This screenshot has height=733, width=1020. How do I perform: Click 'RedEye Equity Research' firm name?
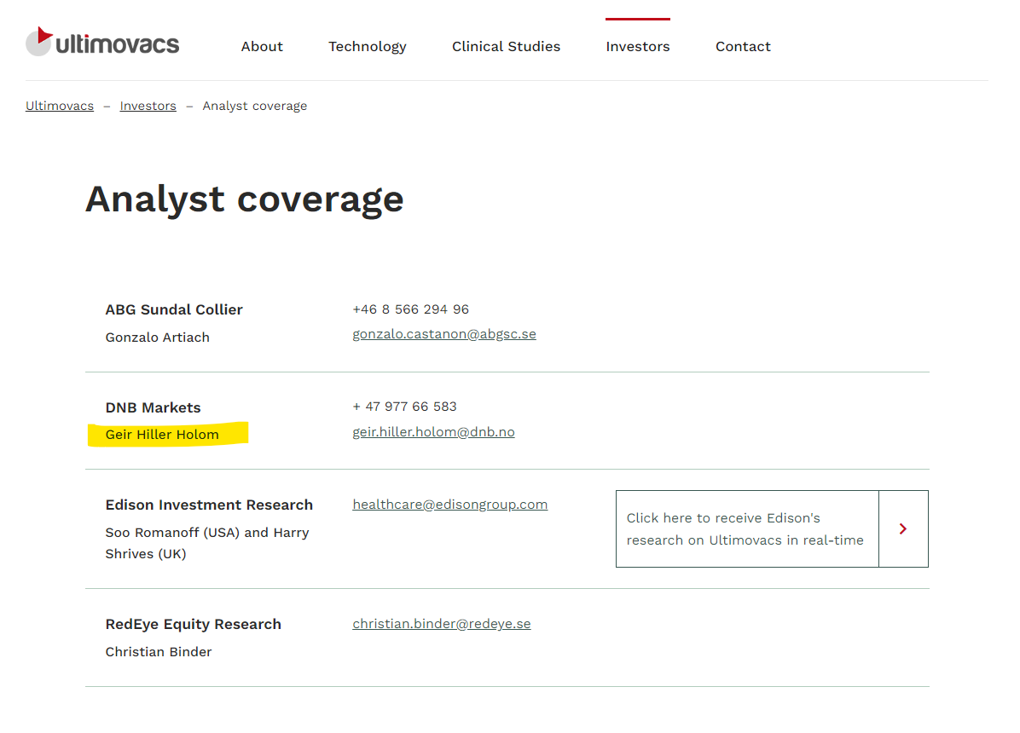pyautogui.click(x=194, y=625)
